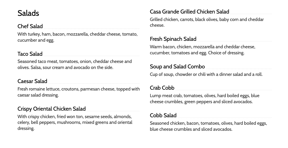Open the Soup and Salad Combo item
The image size is (288, 148).
point(177,67)
